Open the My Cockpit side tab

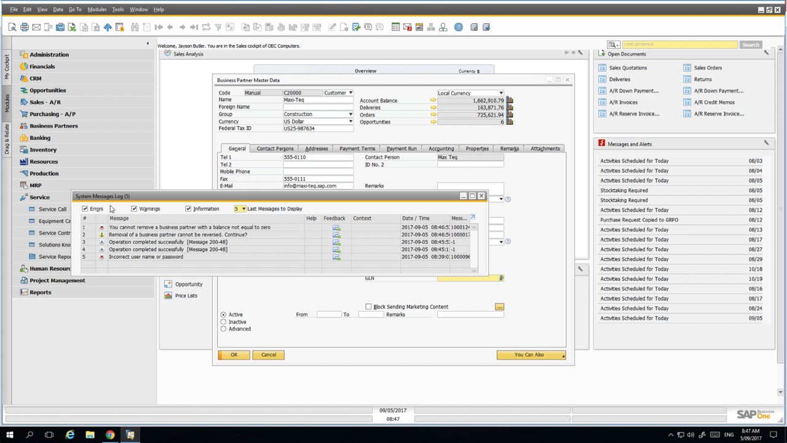pyautogui.click(x=7, y=66)
